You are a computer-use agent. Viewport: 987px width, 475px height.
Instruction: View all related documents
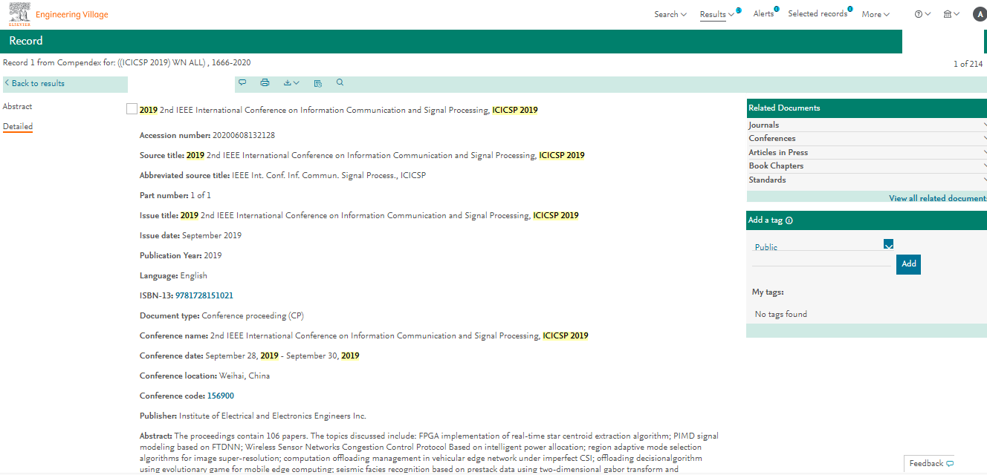coord(937,198)
